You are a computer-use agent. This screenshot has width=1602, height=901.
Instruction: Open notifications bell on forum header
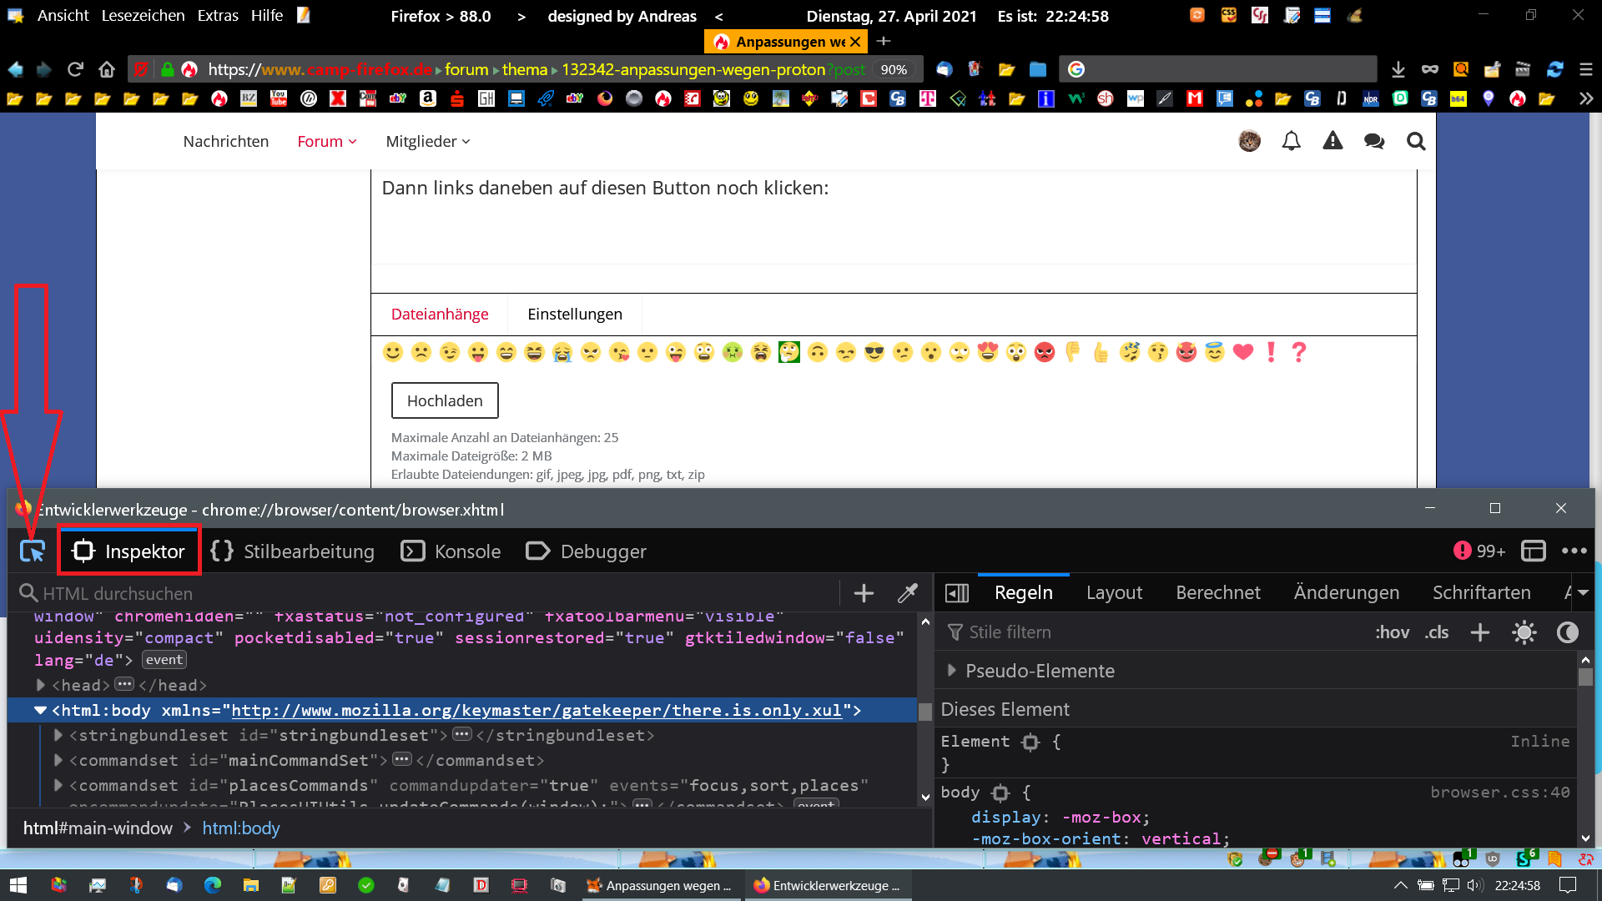click(x=1291, y=141)
